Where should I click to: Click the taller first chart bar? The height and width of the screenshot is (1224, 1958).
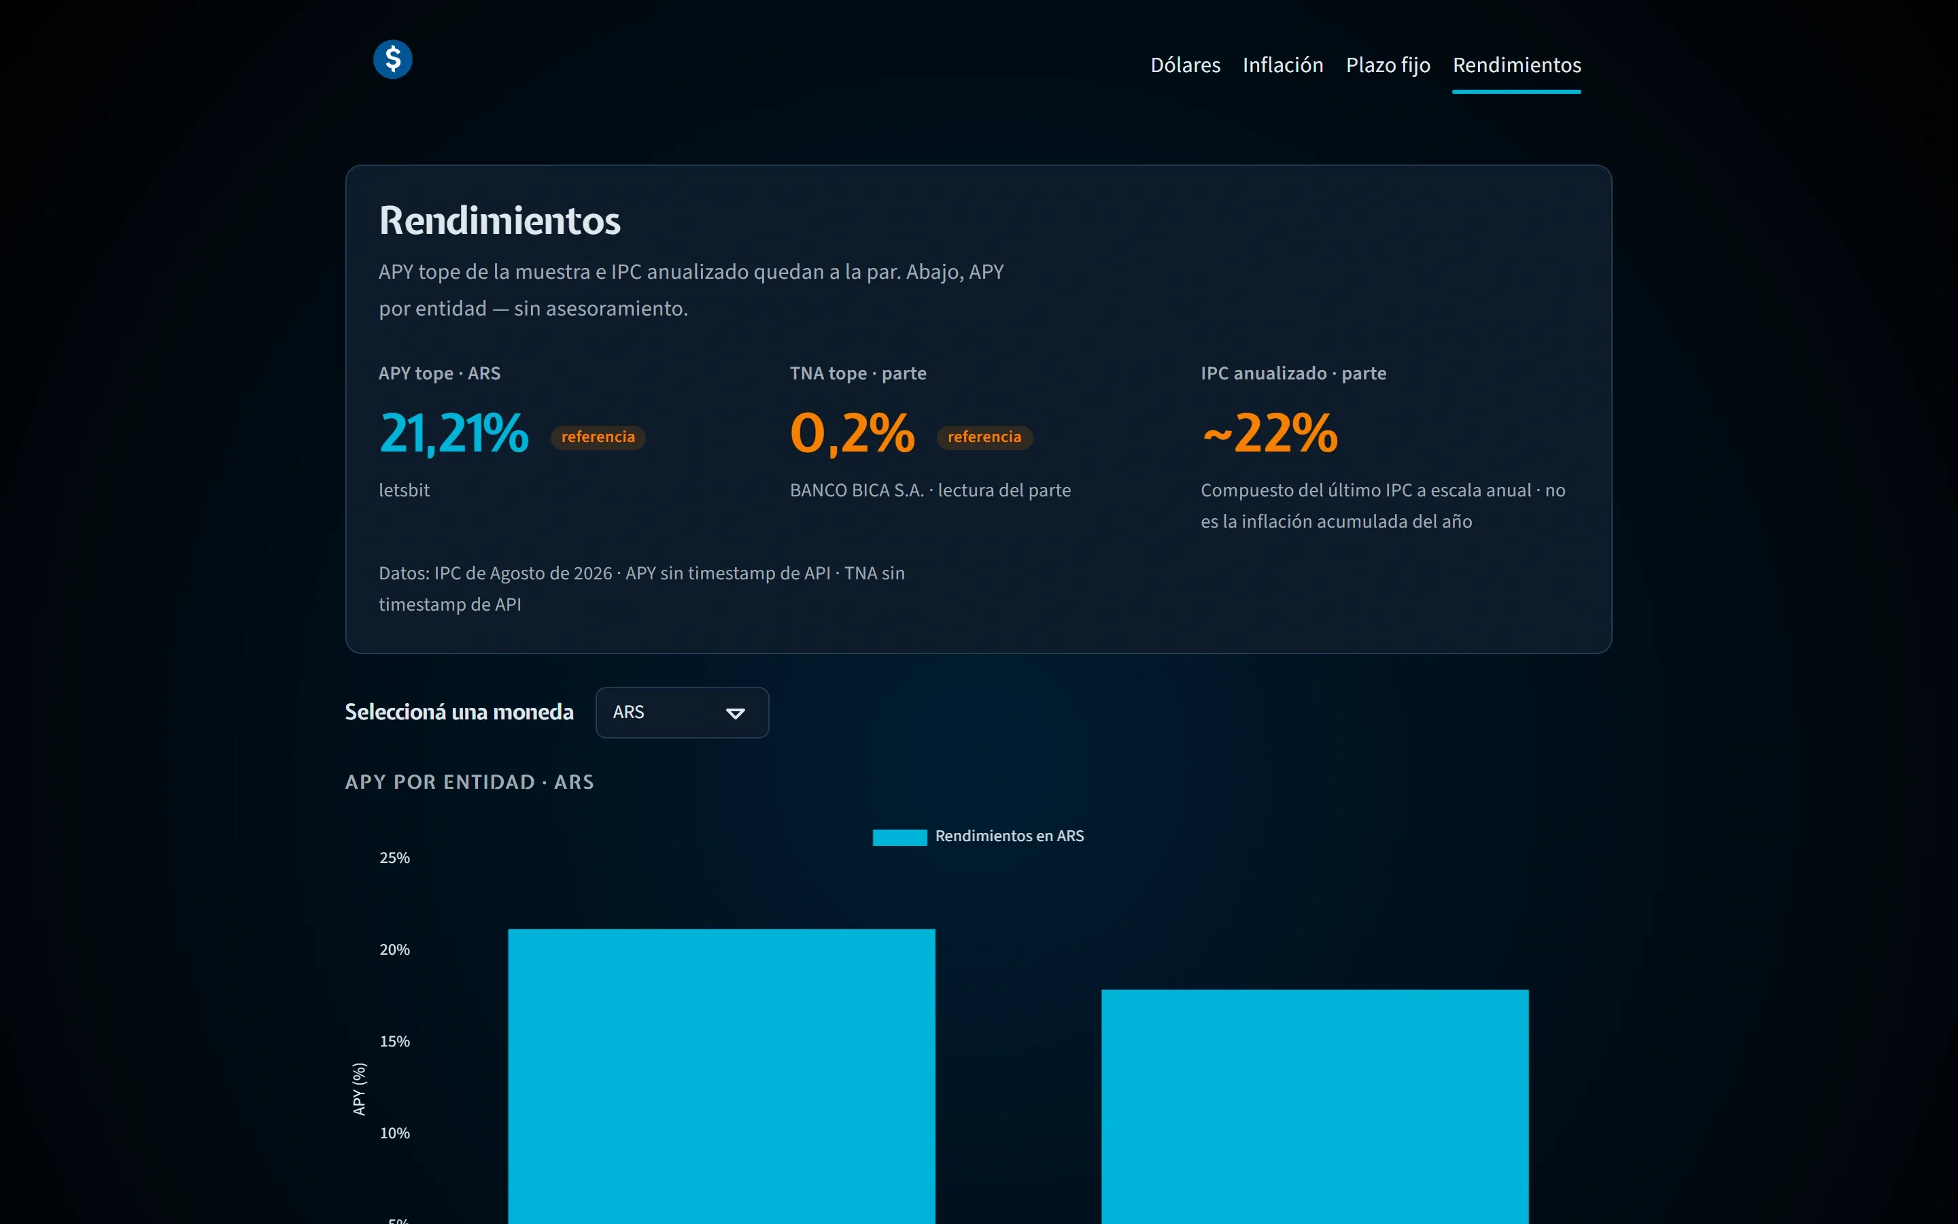721,1076
